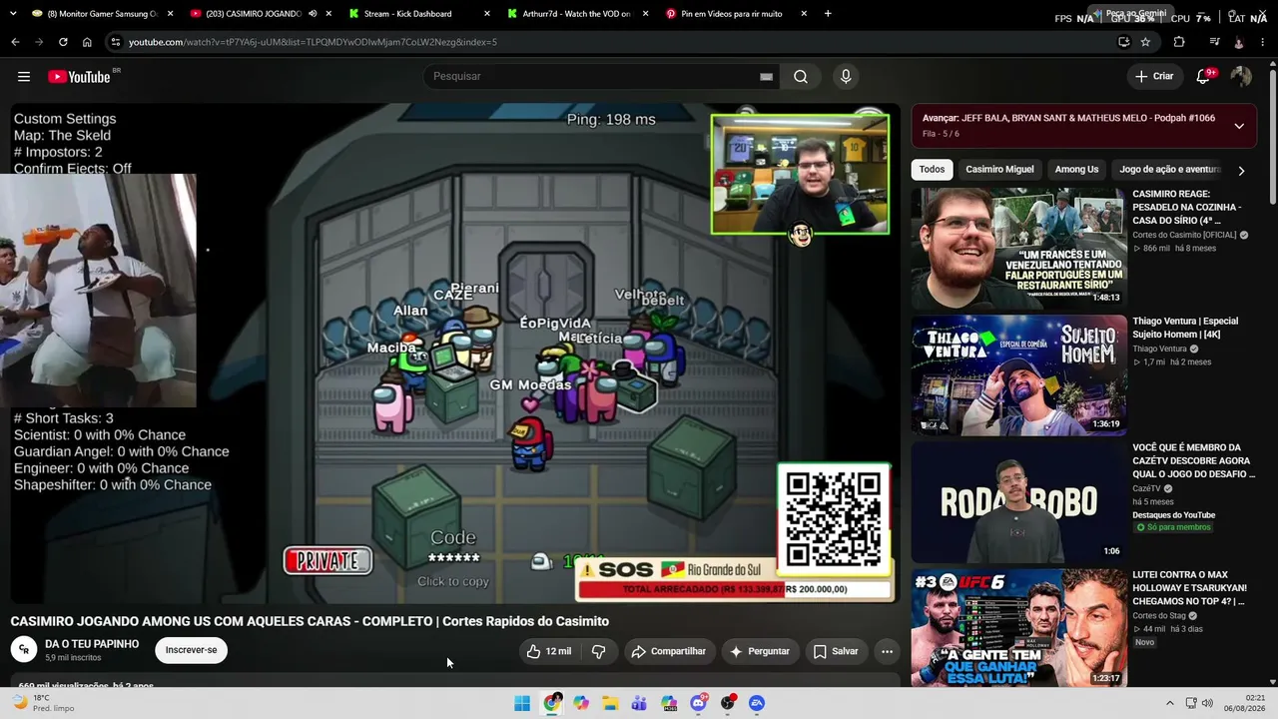Close the Pin em Videos tab
The image size is (1278, 719).
(x=806, y=14)
